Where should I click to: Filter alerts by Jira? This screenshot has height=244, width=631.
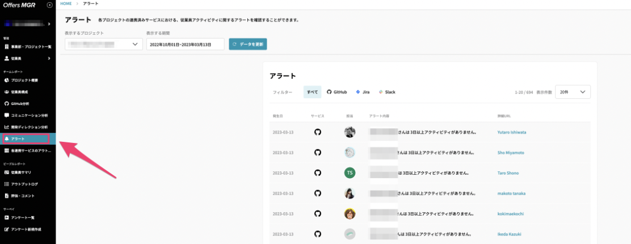(363, 92)
